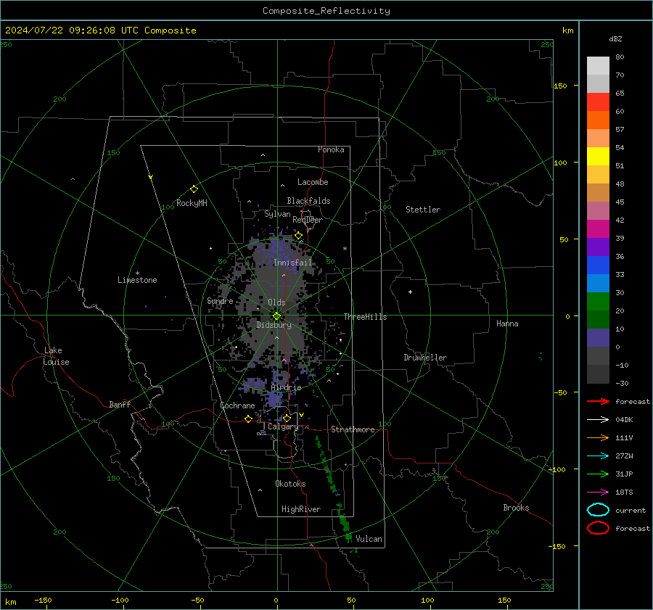The height and width of the screenshot is (610, 653).
Task: Click the yellow radar-site diamond between Olds and Didsbury
Action: [277, 316]
